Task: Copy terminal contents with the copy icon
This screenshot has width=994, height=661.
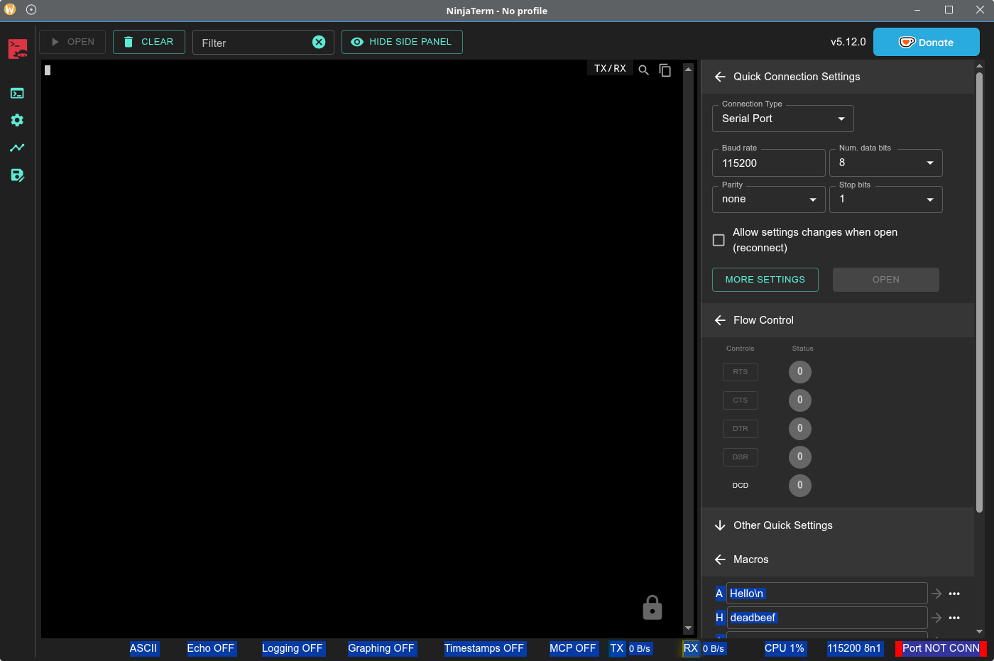Action: [x=665, y=70]
